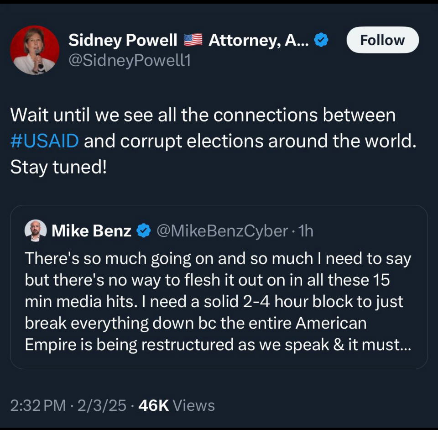The width and height of the screenshot is (438, 430).
Task: Open the @SidneyPowell1 handle
Action: 129,60
